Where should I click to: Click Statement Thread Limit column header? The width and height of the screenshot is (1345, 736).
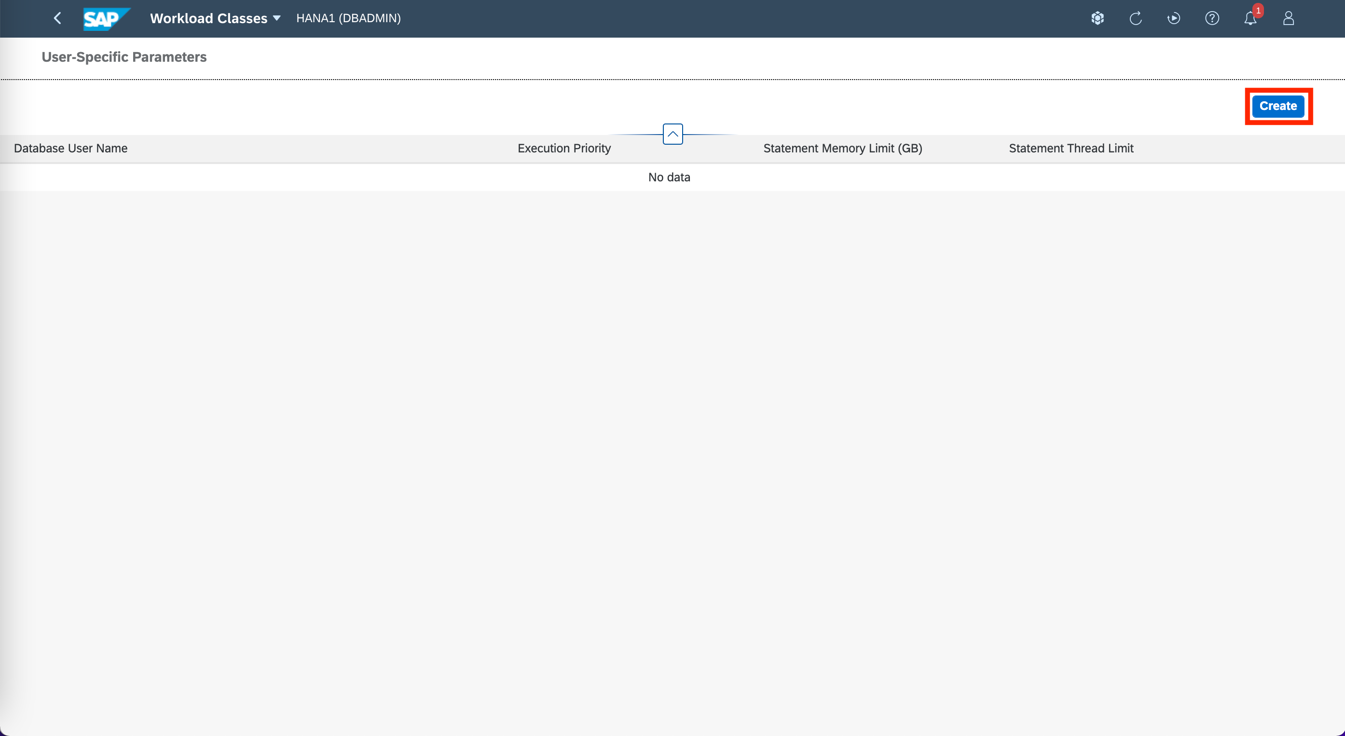click(x=1071, y=148)
